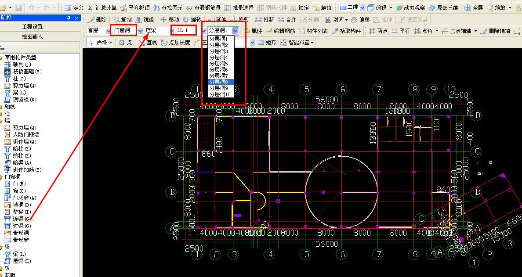Open 局部三维 partial 3D view
The width and height of the screenshot is (522, 277).
(443, 7)
